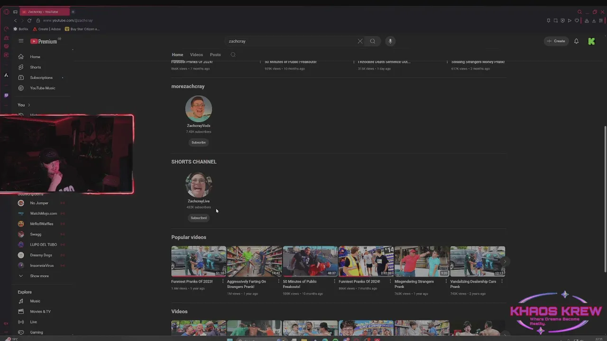Open the BotRix bookmark
607x341 pixels.
21,29
